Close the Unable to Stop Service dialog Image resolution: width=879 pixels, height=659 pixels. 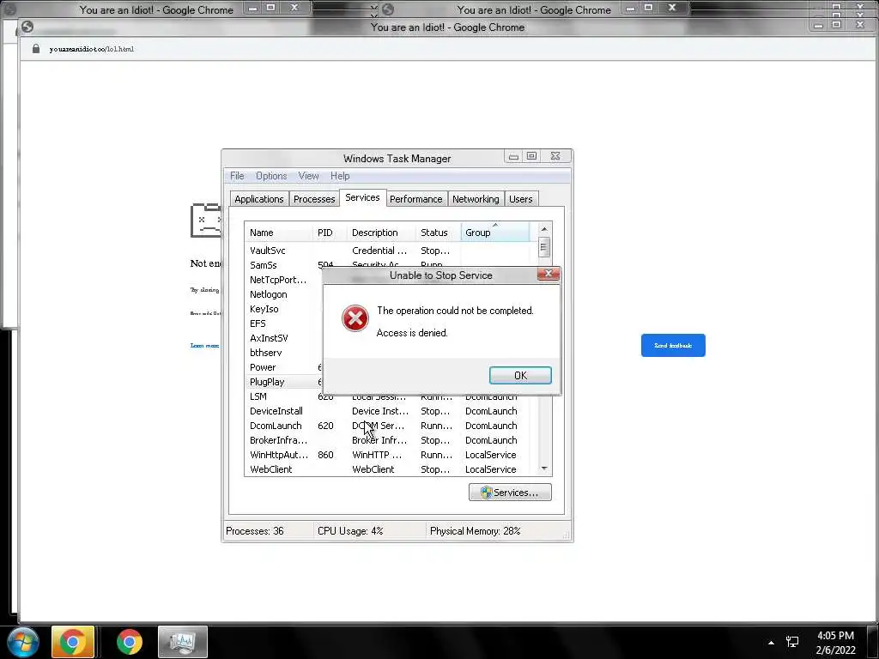pos(548,274)
